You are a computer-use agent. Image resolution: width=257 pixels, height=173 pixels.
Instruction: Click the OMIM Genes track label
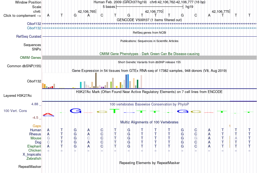[x=31, y=58]
